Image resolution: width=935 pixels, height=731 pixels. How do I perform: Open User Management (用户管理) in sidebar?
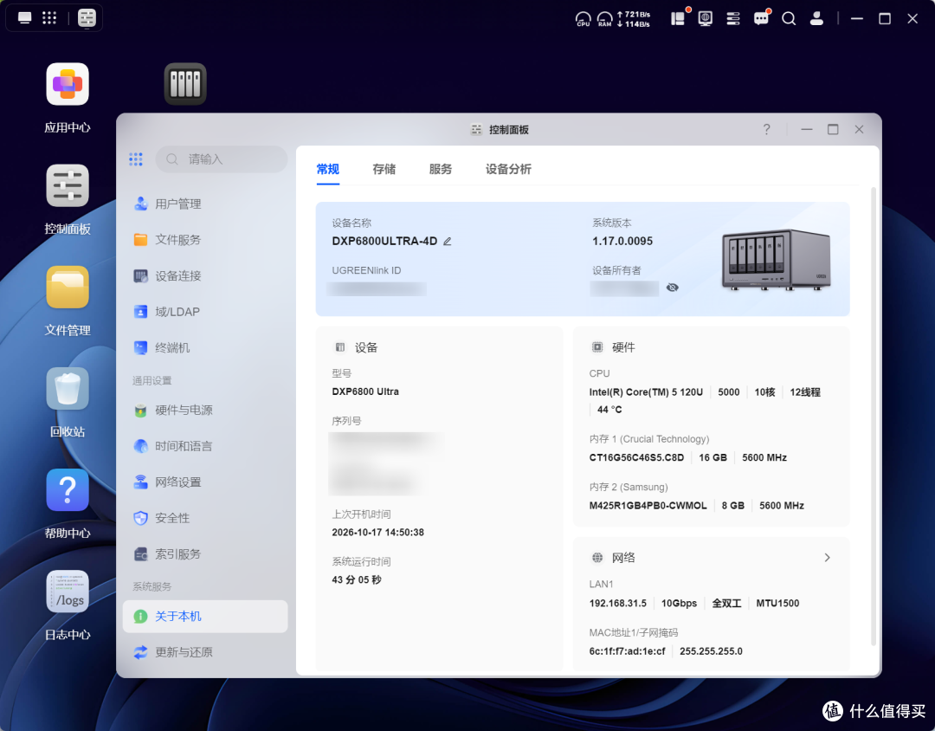coord(205,204)
